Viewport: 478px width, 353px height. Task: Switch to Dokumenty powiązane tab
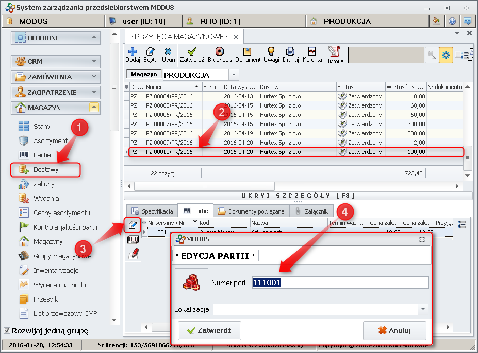click(x=251, y=211)
